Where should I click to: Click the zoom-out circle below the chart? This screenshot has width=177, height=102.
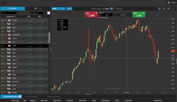click(x=108, y=88)
